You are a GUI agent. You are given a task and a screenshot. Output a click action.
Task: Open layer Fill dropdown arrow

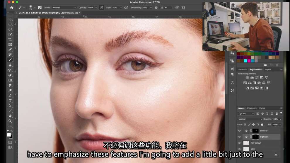point(280,125)
